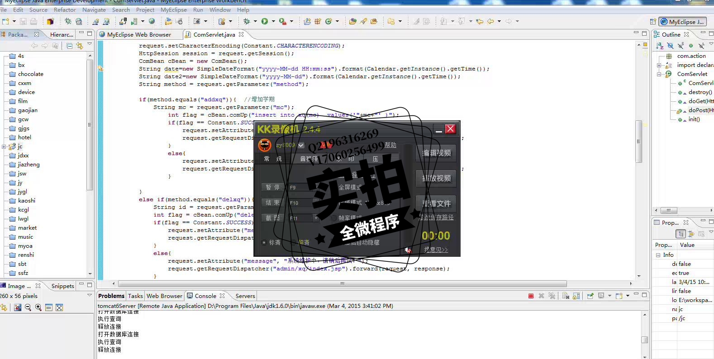
Task: Click the Clear Console icon
Action: (566, 296)
